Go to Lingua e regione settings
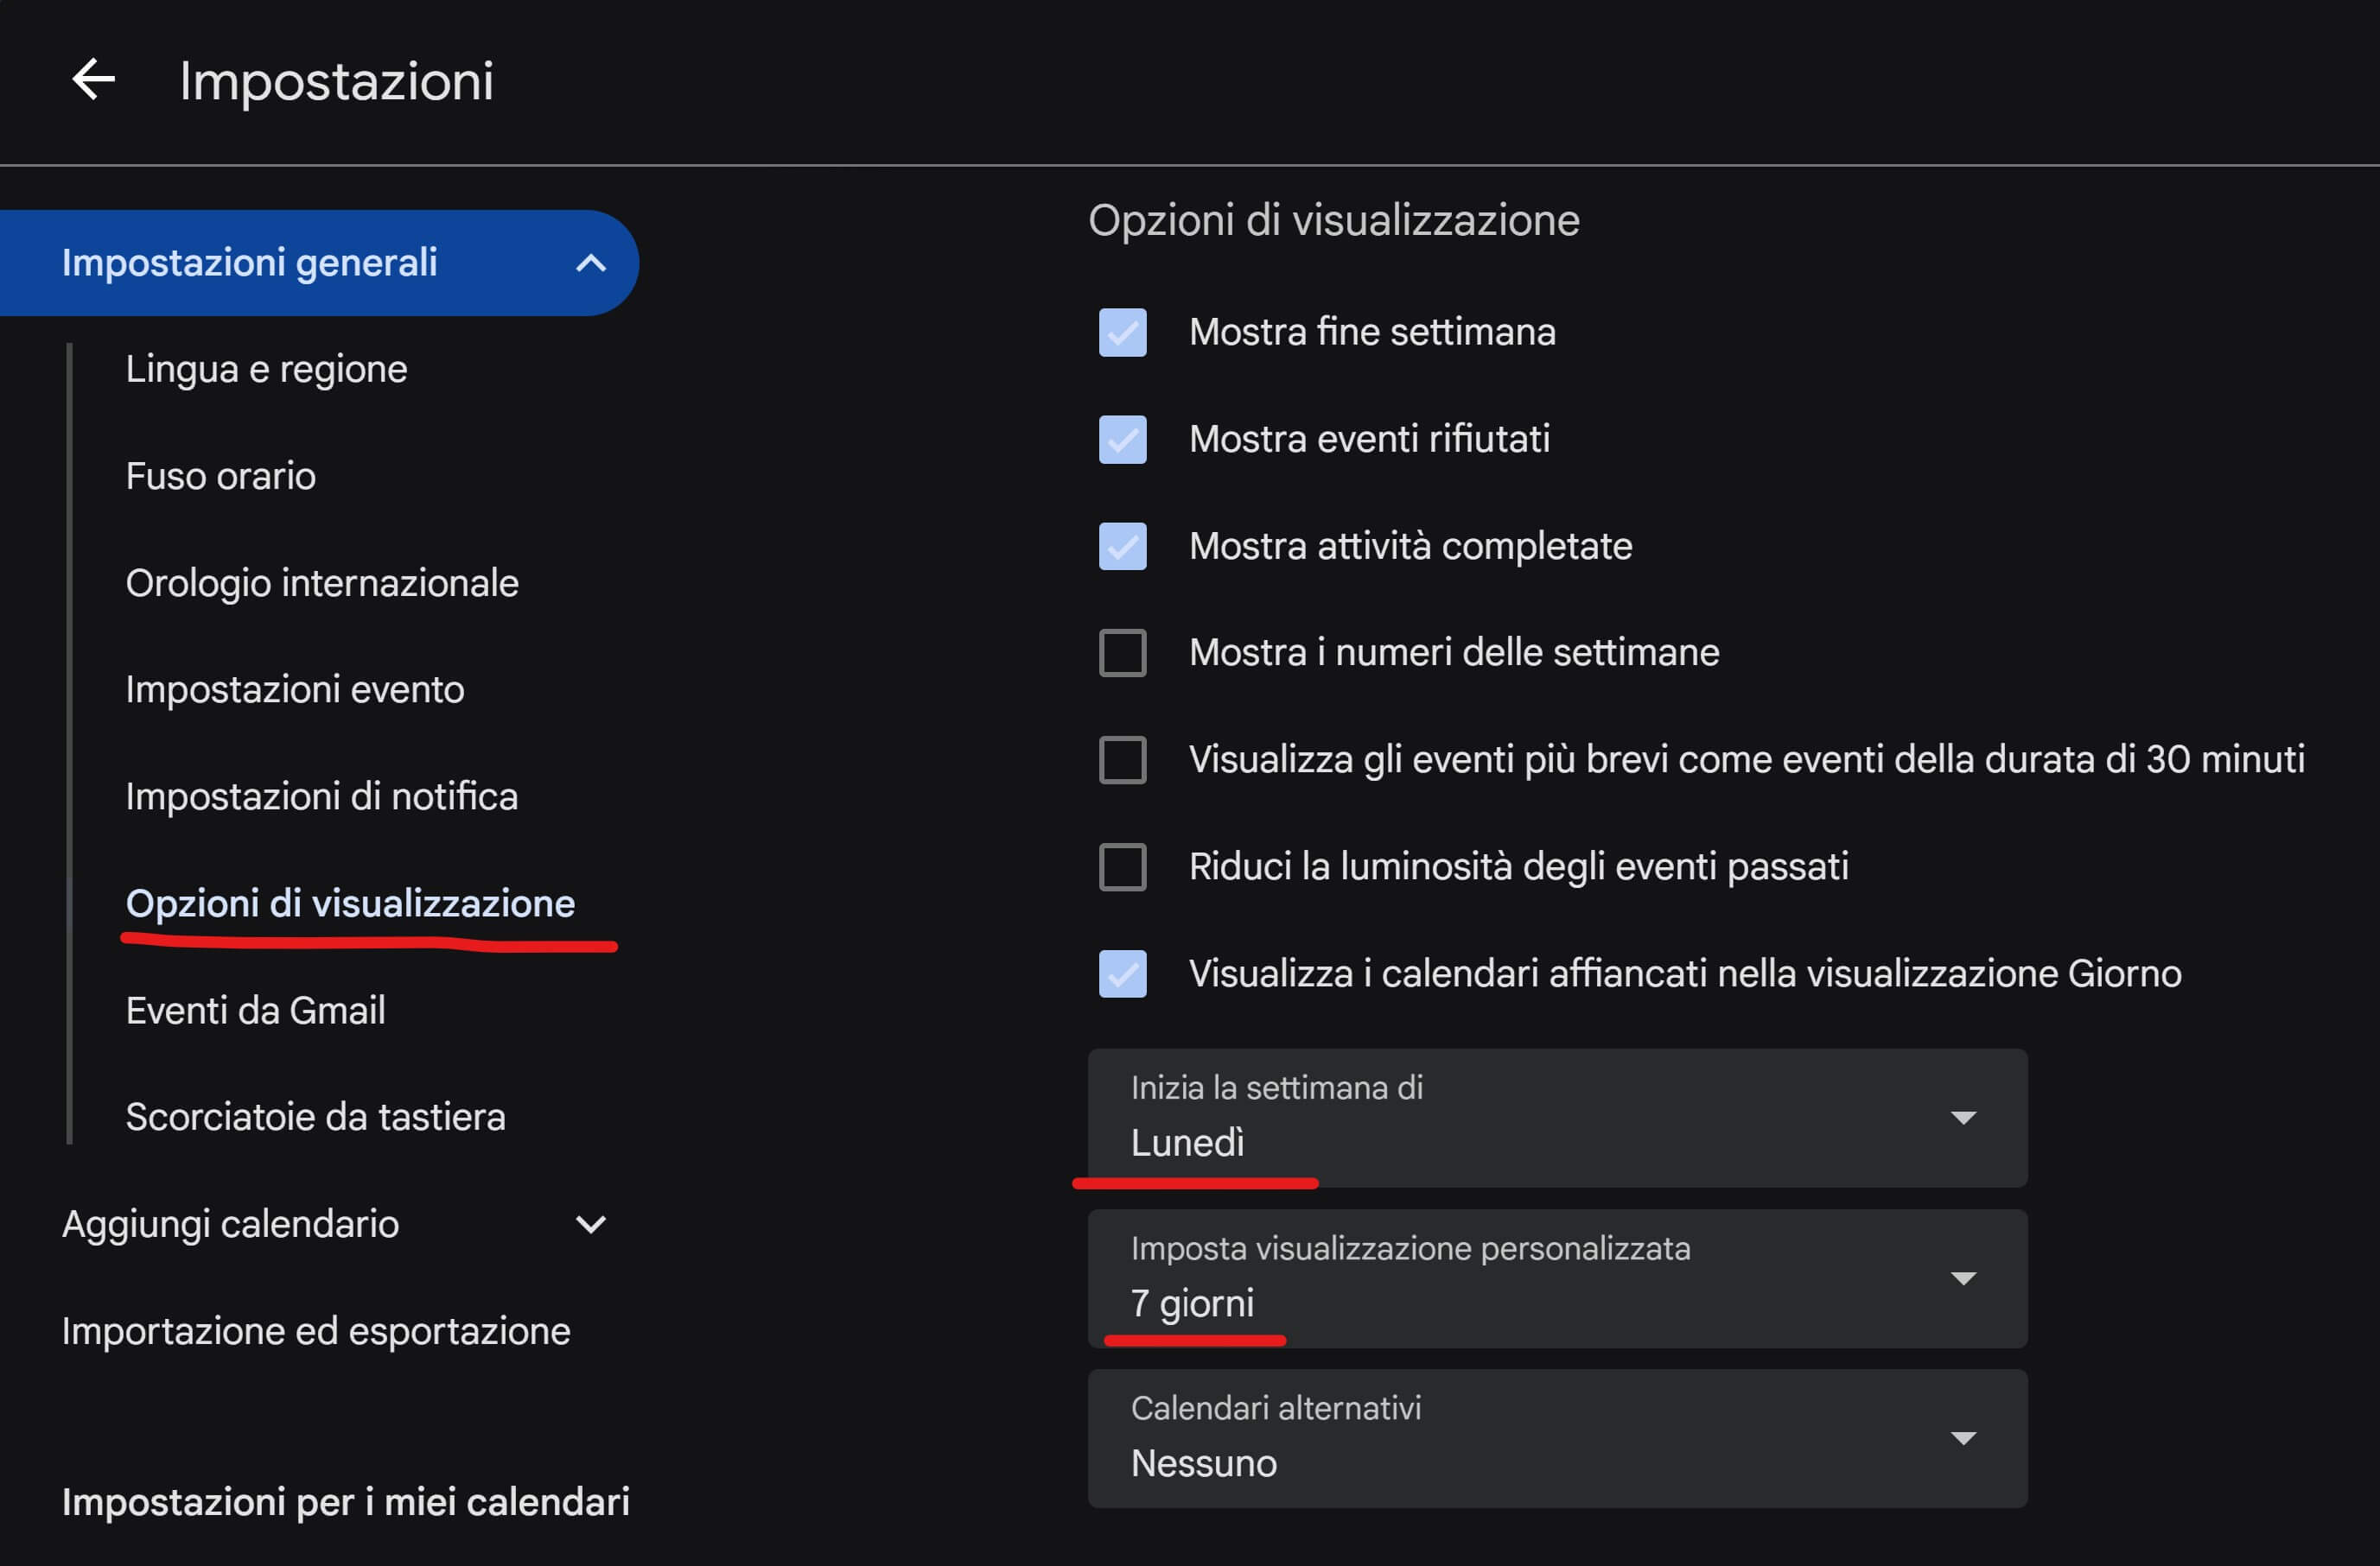This screenshot has width=2380, height=1566. click(266, 369)
